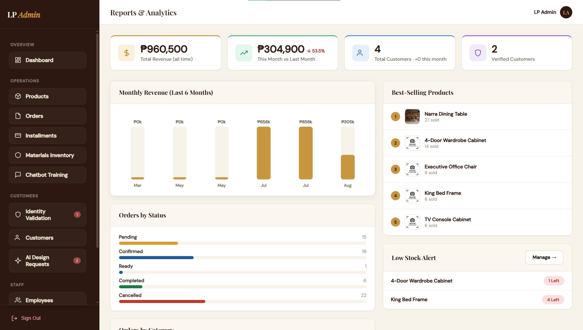The width and height of the screenshot is (583, 330).
Task: Open Chatbot Training section
Action: pyautogui.click(x=48, y=175)
